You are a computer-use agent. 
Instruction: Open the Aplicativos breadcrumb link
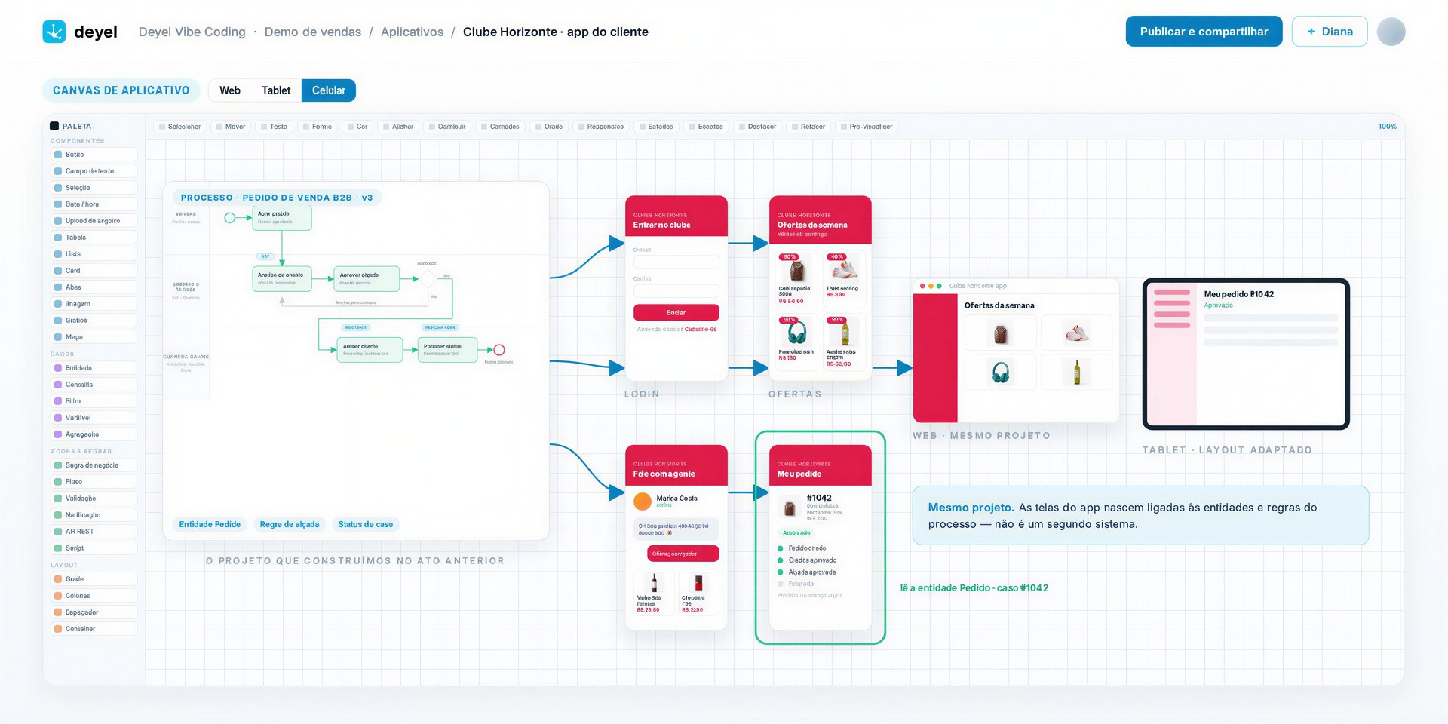(412, 32)
